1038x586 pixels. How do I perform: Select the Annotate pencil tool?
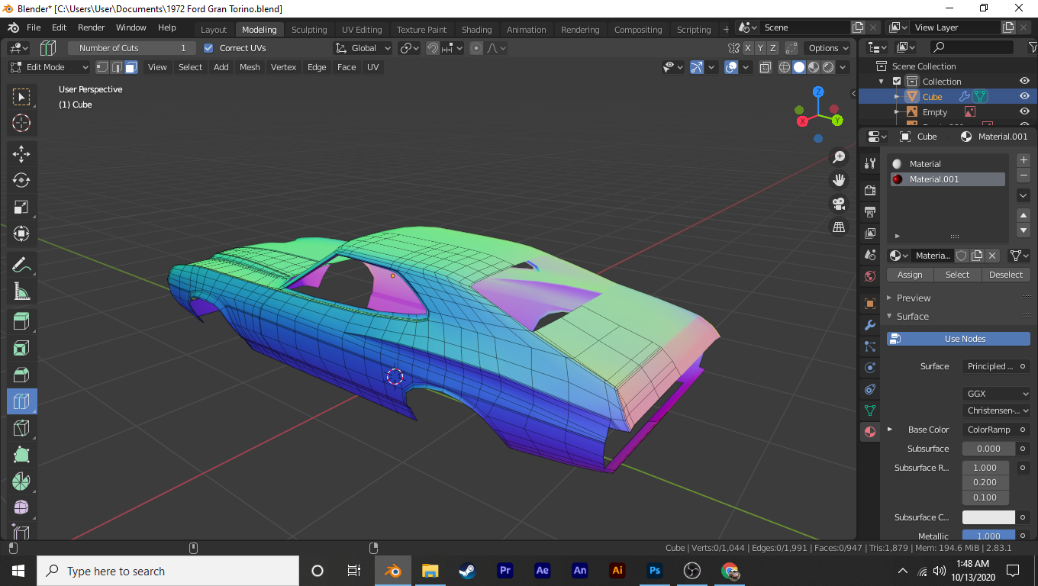tap(21, 265)
